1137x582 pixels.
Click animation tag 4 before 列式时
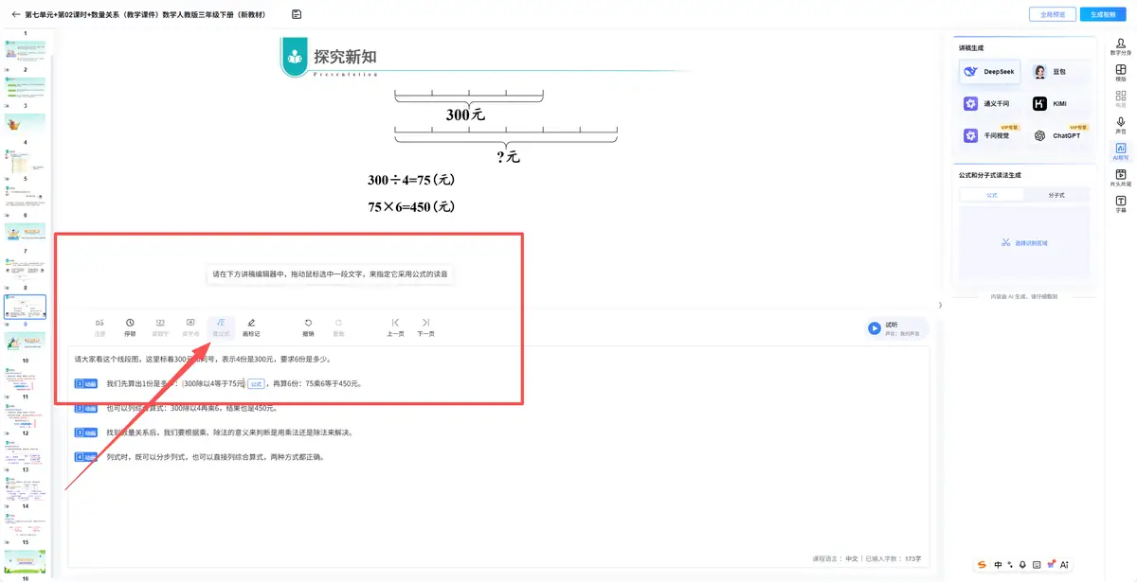87,457
